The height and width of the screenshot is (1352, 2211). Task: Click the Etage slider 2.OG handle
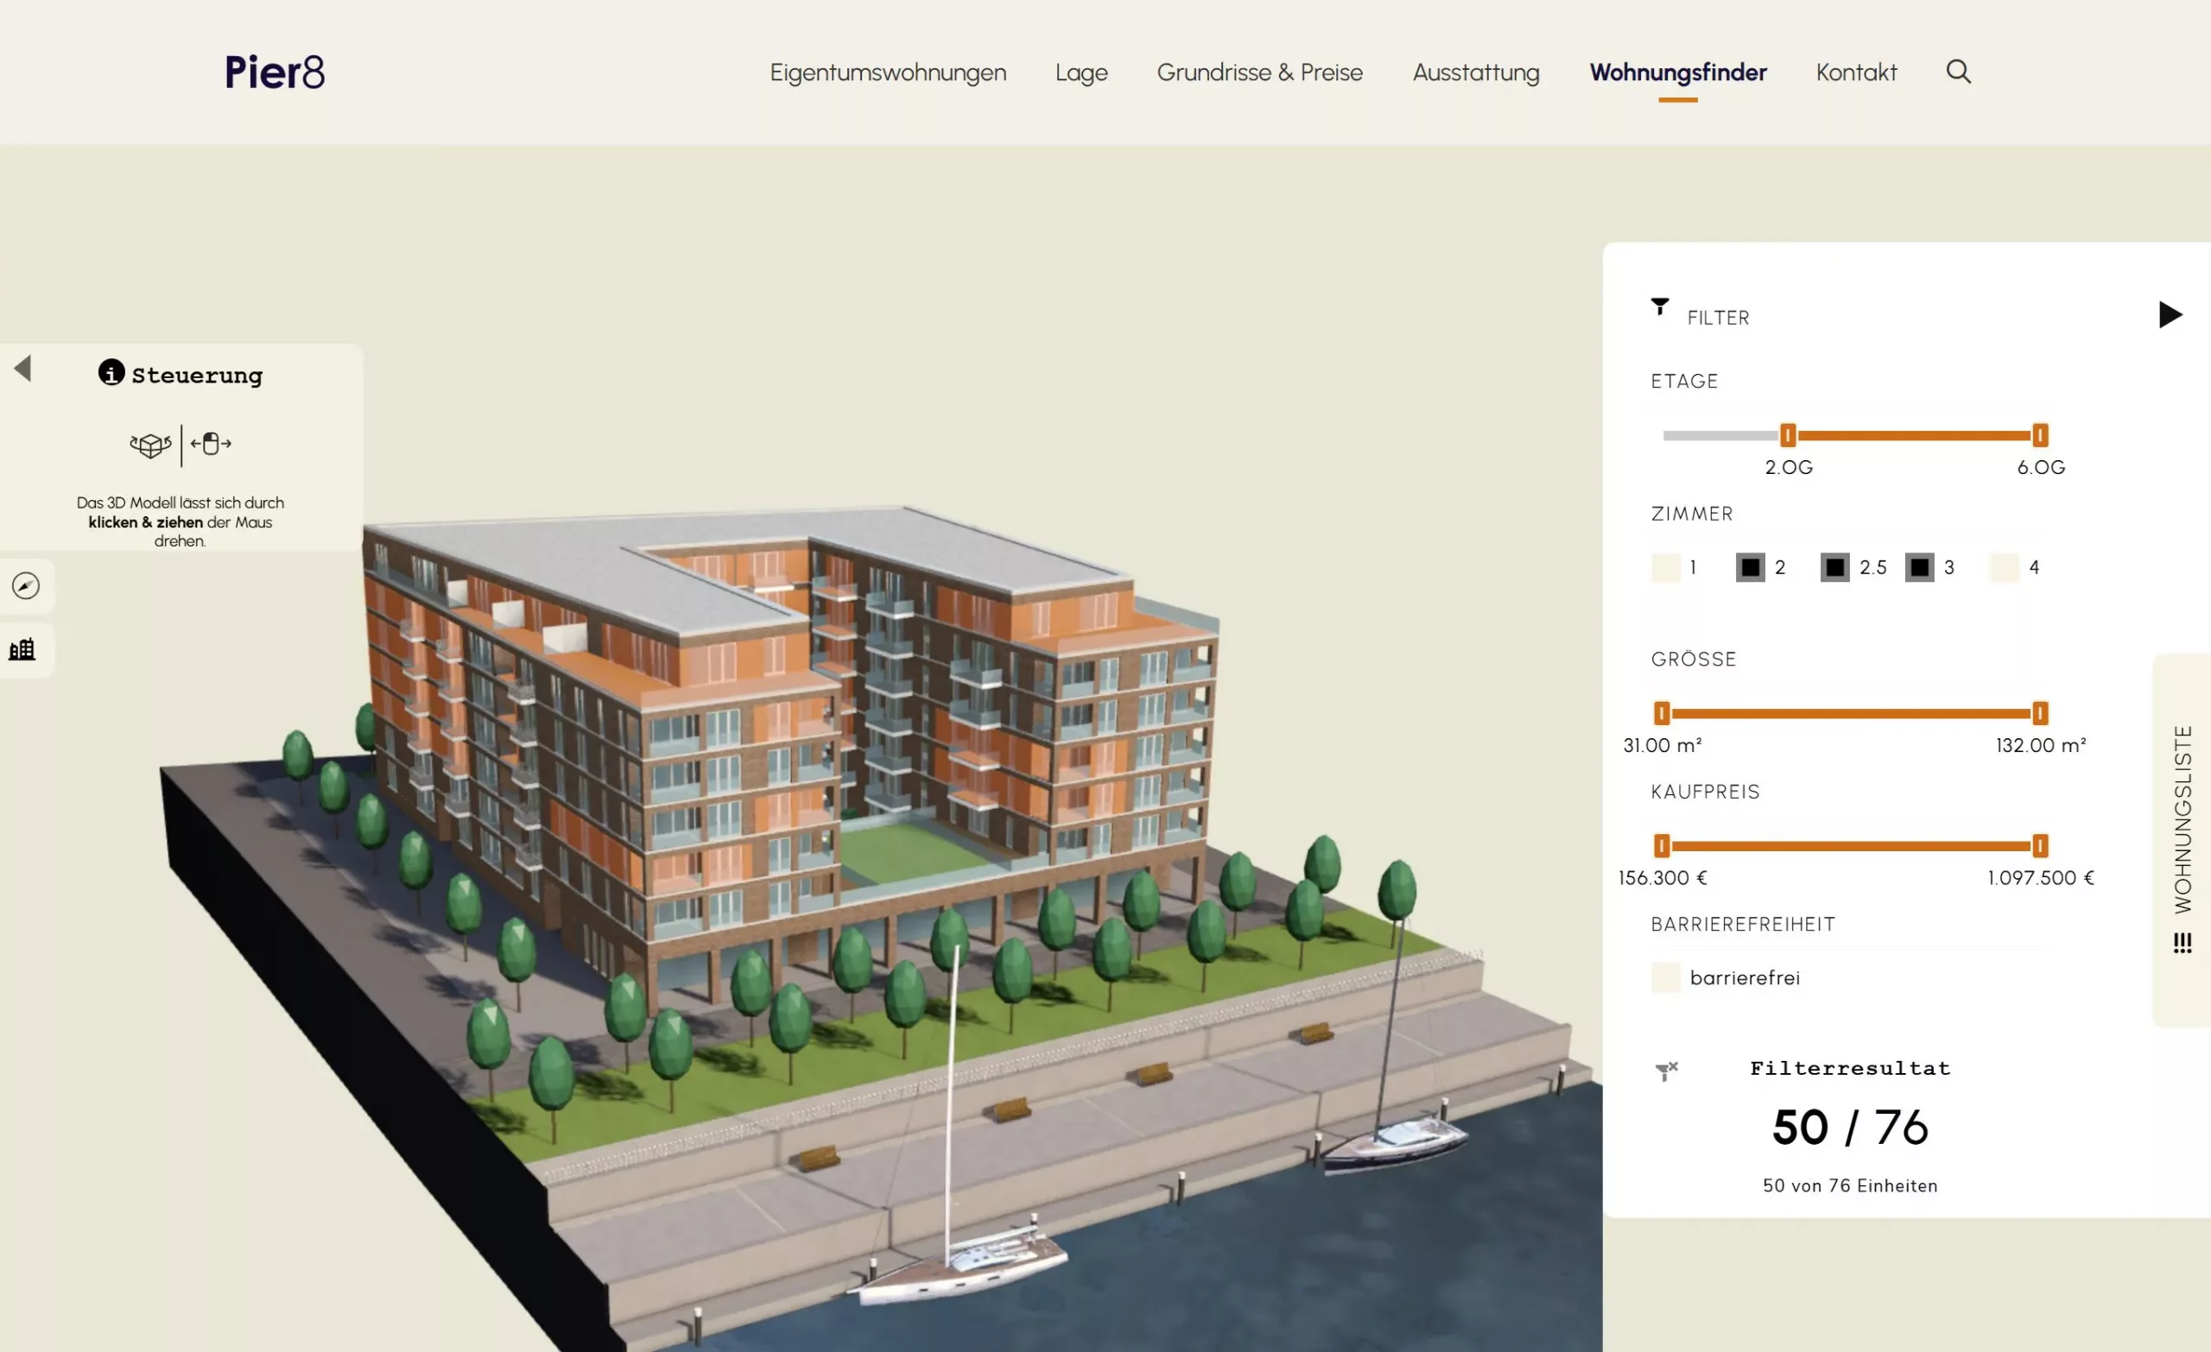coord(1788,436)
